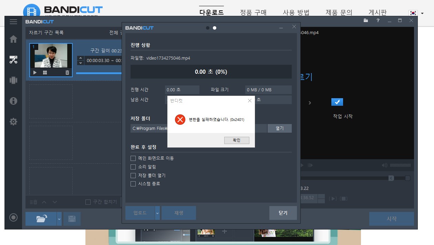
Task: Expand the open file dropdown arrow
Action: click(59, 219)
